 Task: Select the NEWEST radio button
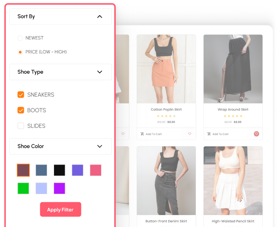[20, 38]
